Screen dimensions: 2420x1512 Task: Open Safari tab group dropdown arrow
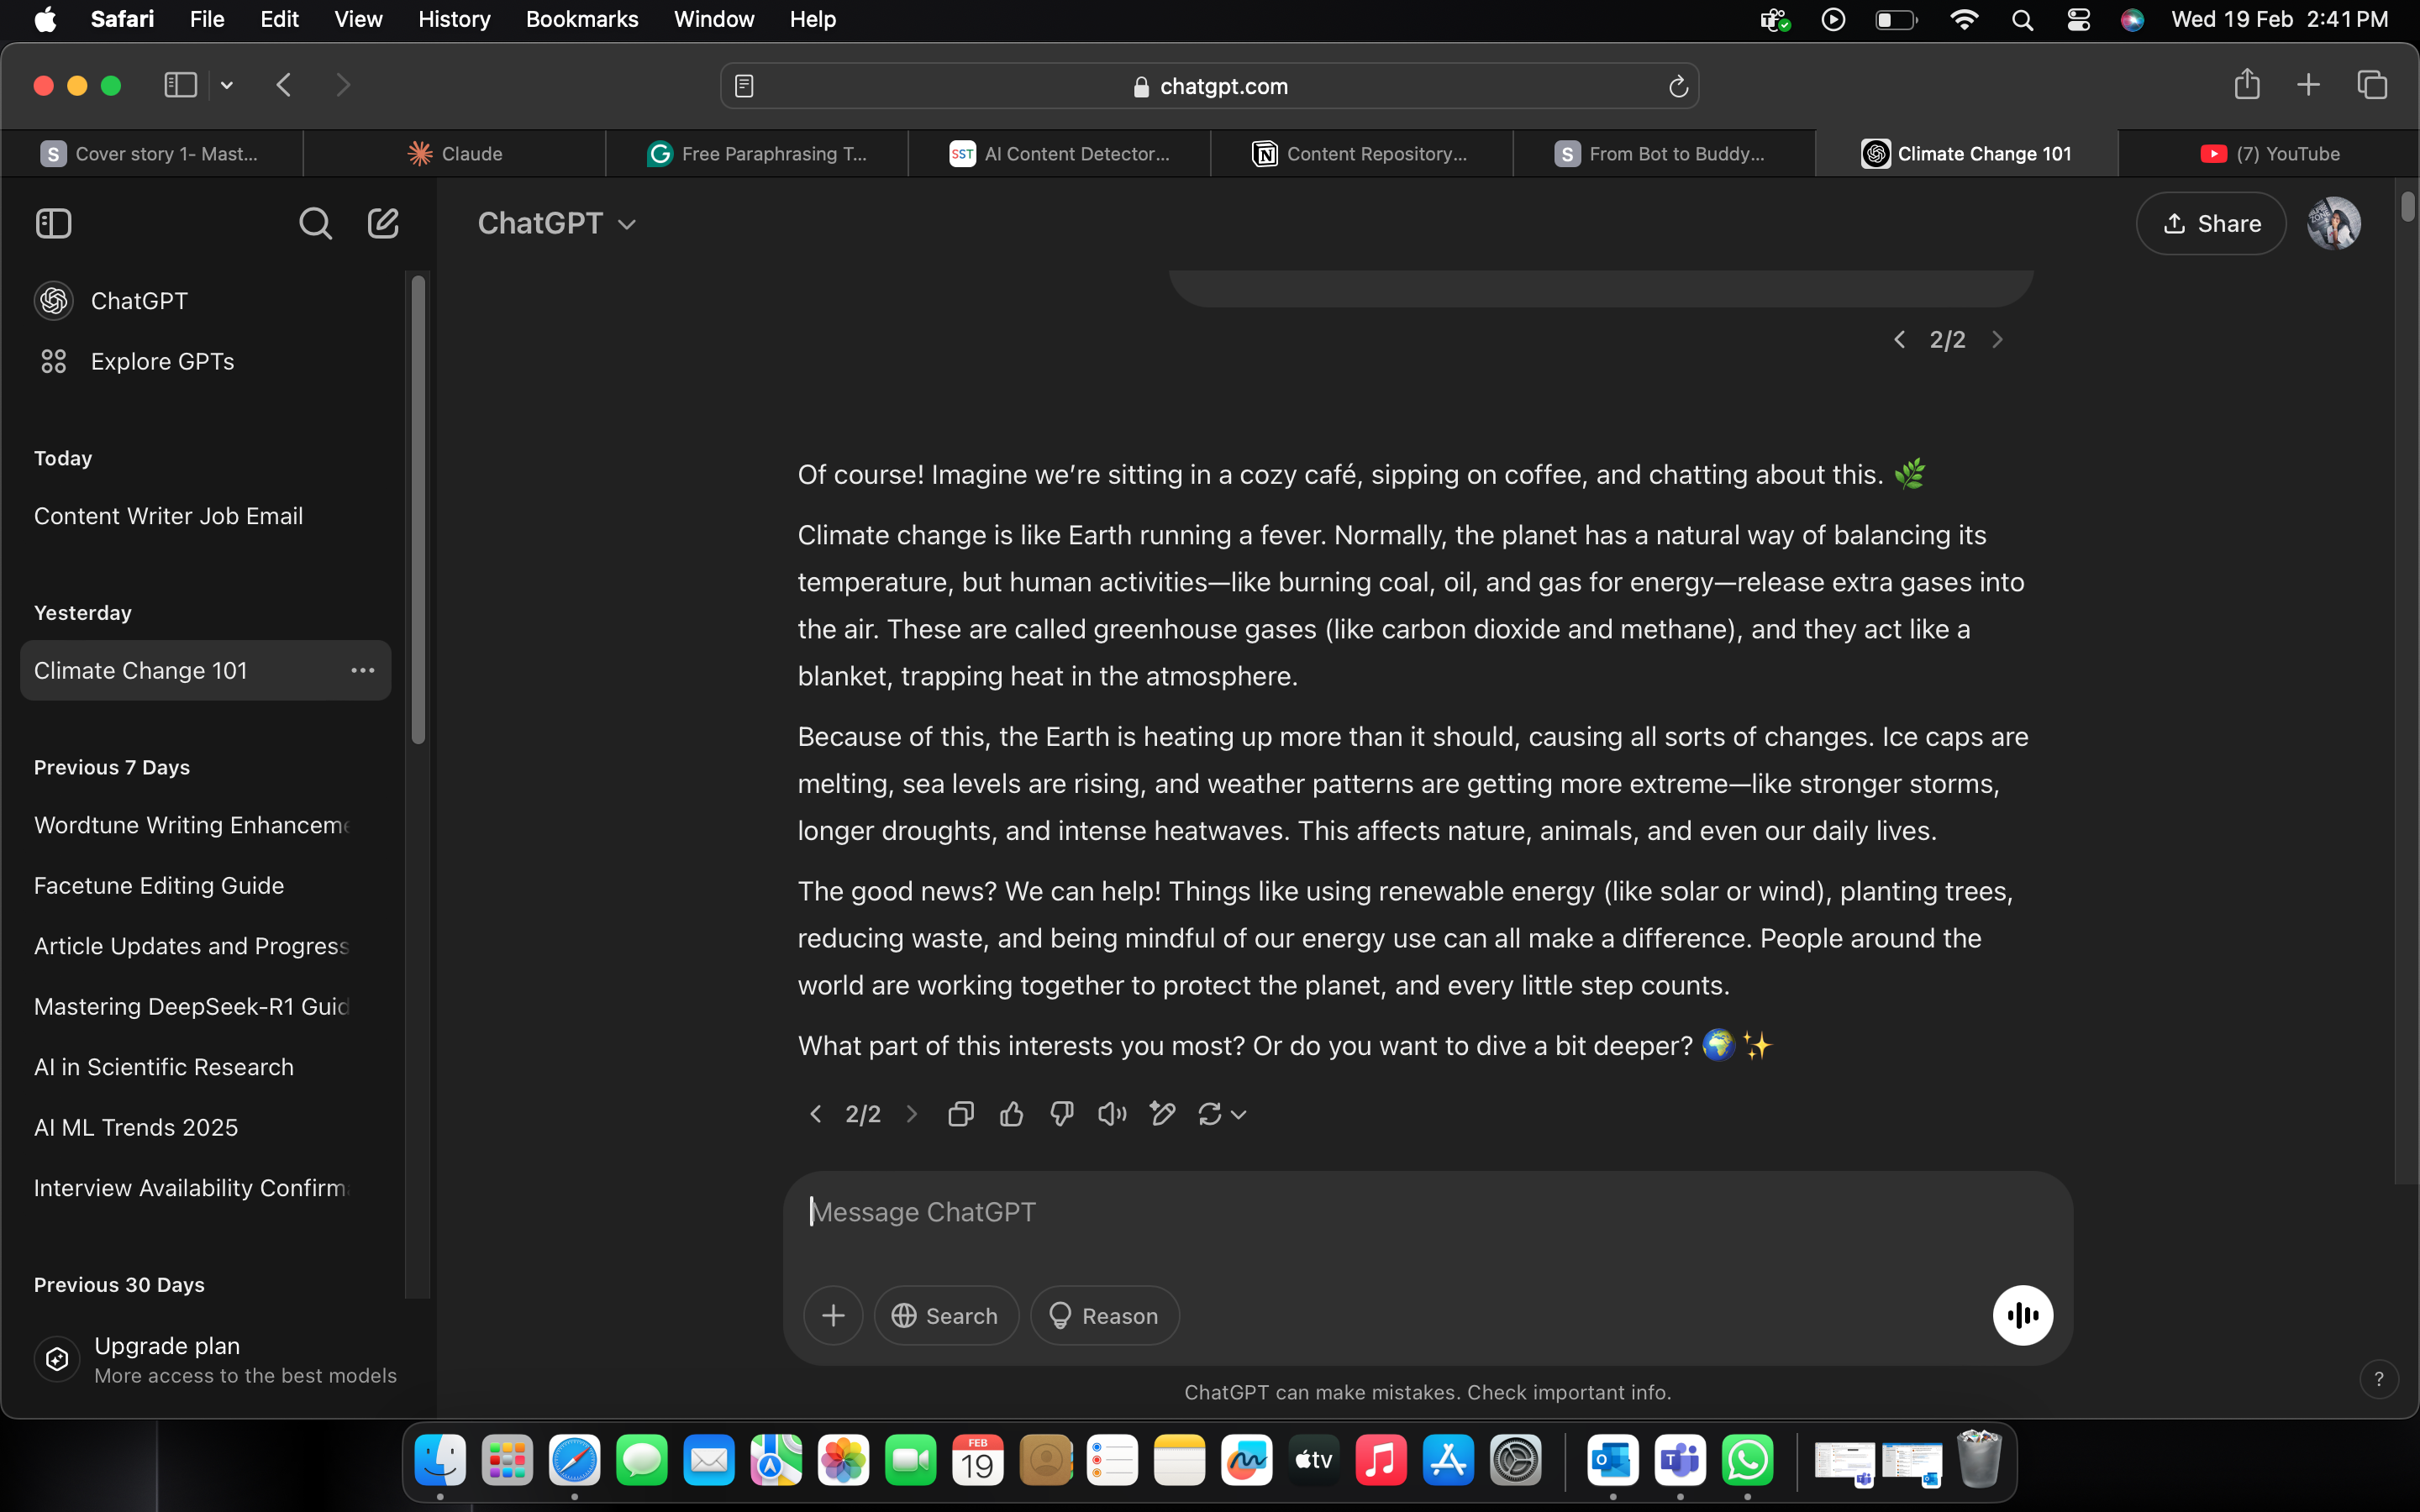pos(227,85)
